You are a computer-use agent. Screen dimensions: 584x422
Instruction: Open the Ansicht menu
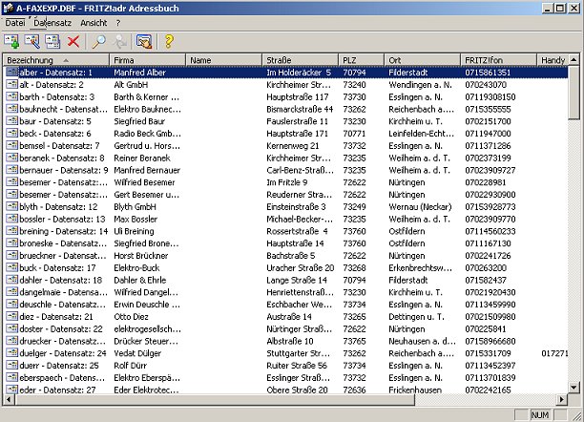(94, 23)
